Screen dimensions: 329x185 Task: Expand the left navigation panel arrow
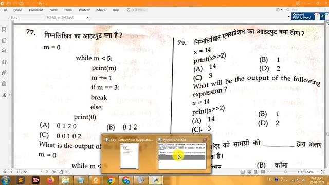tap(10, 95)
